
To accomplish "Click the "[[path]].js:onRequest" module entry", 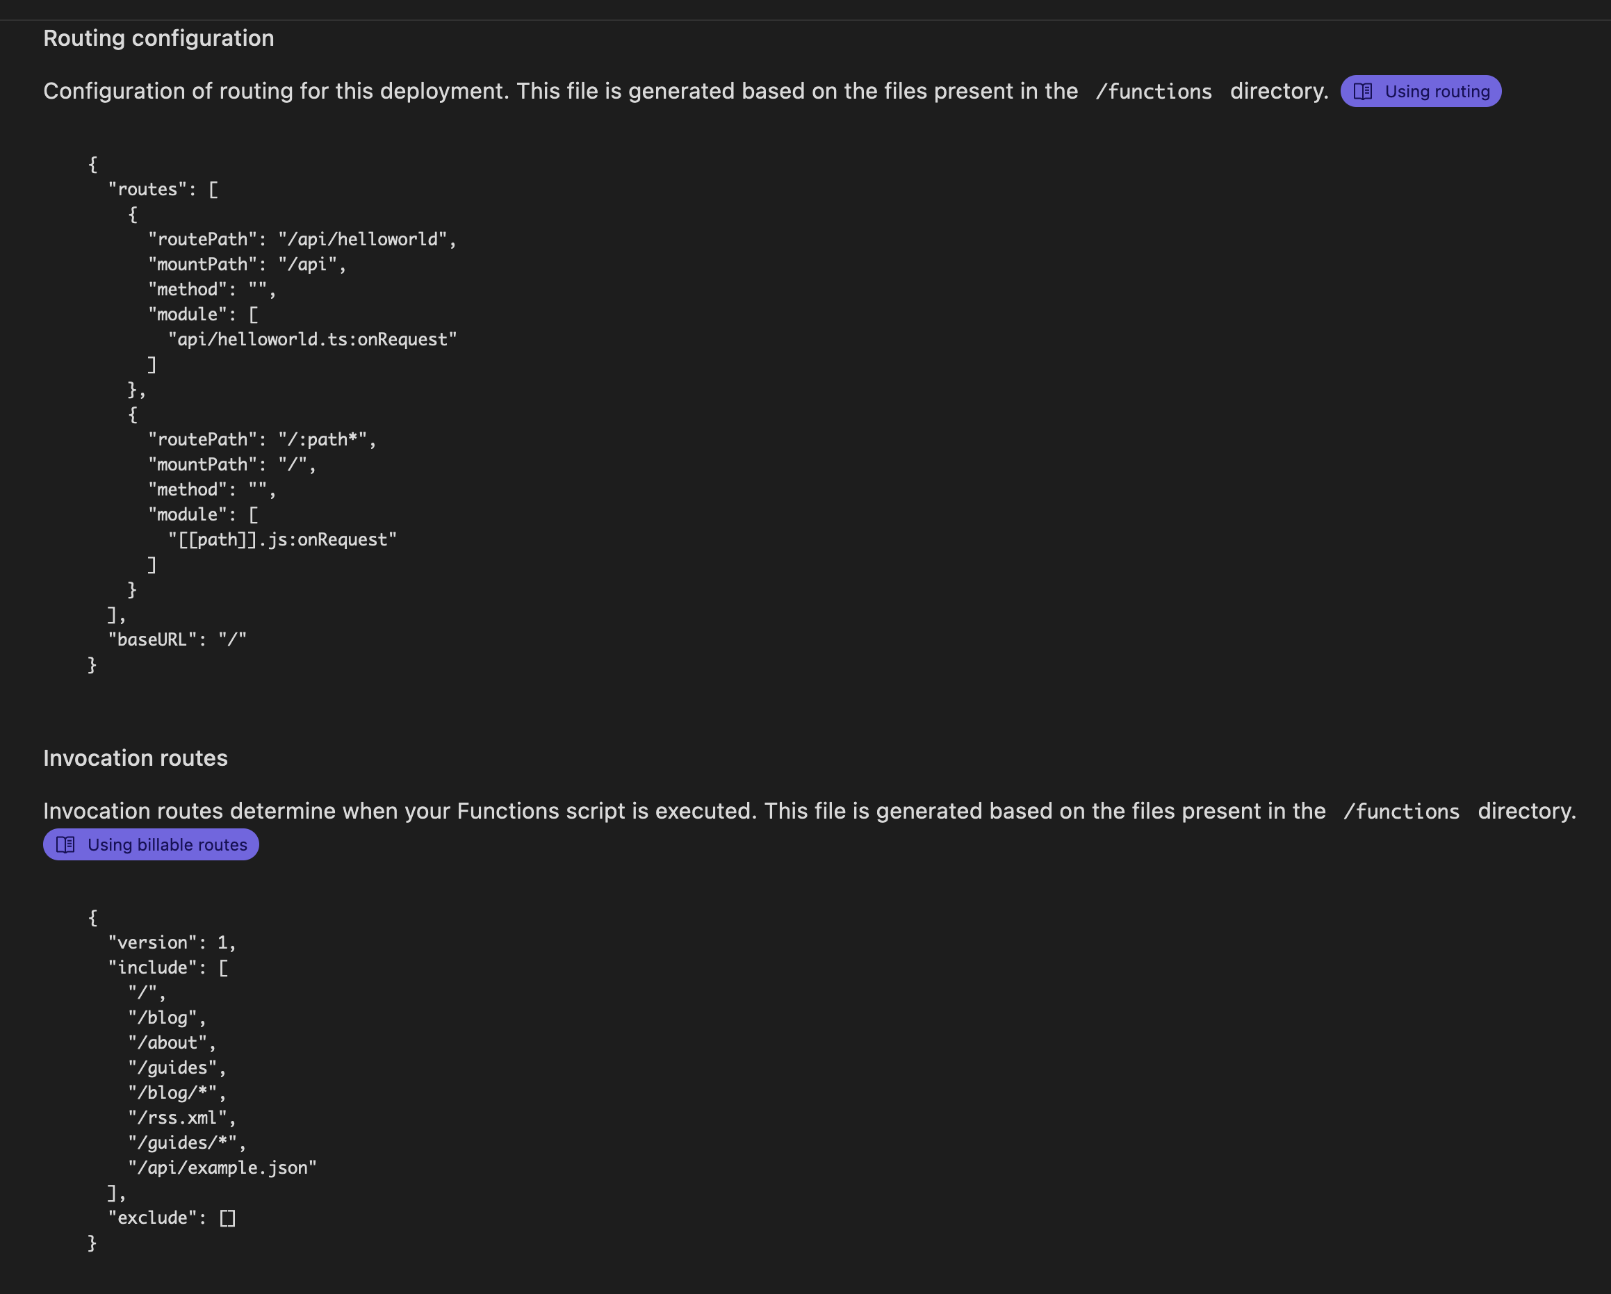I will (x=282, y=539).
